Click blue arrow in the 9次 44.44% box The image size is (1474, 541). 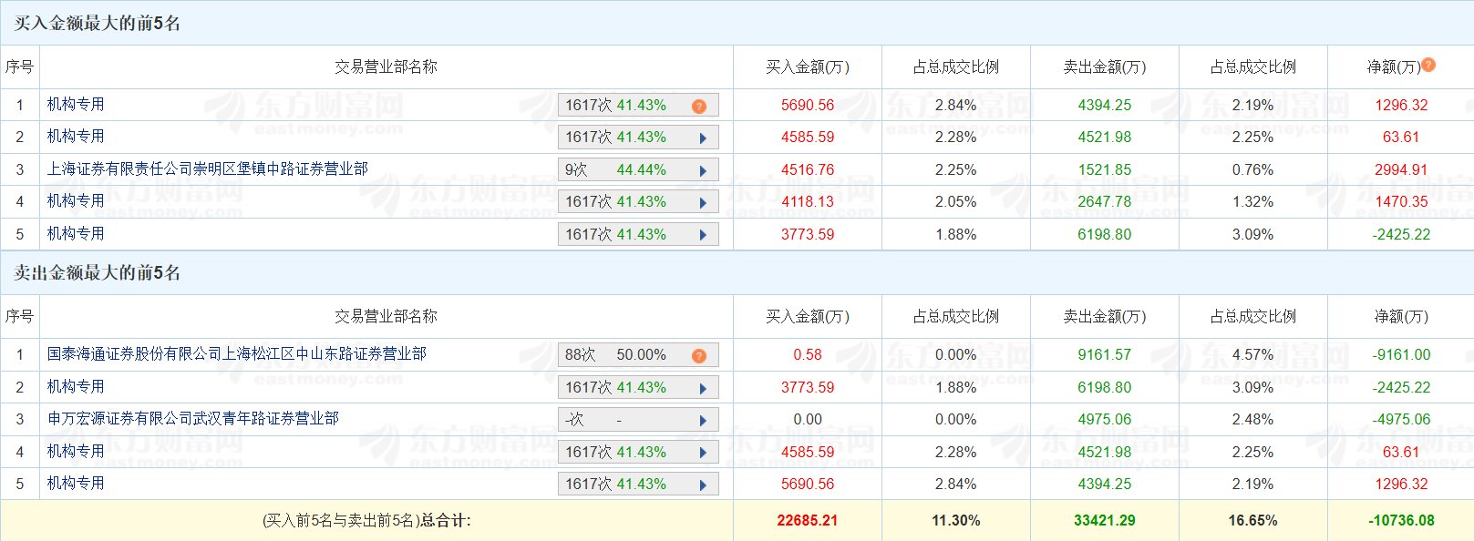[x=703, y=170]
